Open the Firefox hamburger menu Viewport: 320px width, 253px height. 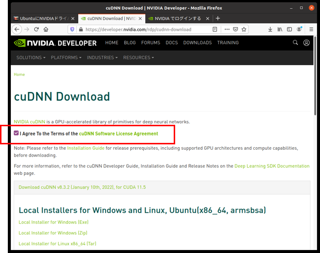(311, 29)
